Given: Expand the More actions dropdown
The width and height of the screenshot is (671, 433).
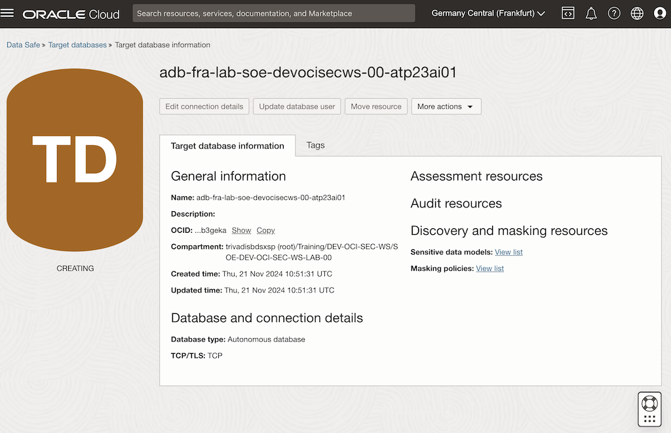Looking at the screenshot, I should [x=446, y=107].
